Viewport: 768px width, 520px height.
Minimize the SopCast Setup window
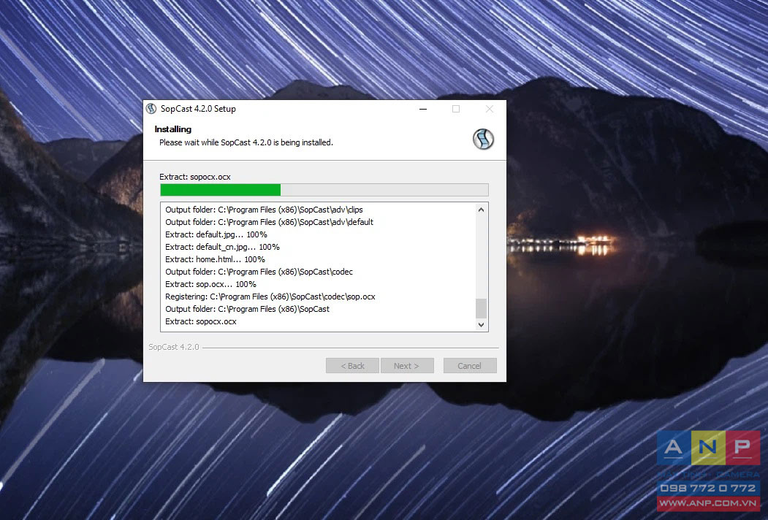pyautogui.click(x=423, y=109)
